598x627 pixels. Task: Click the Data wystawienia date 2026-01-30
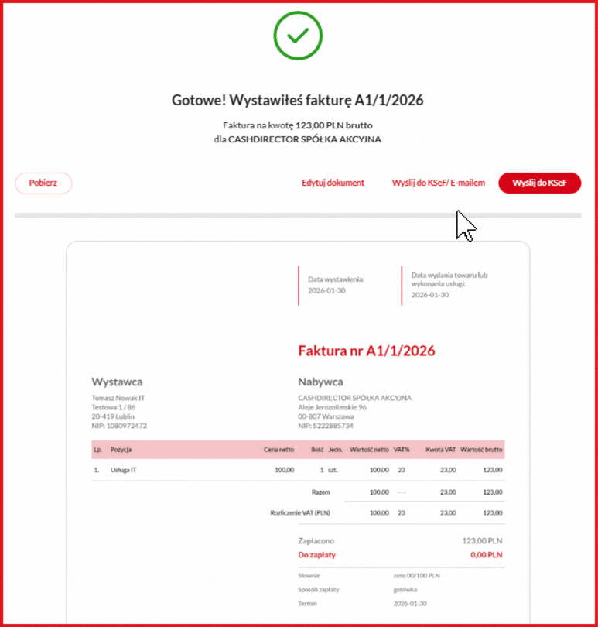pyautogui.click(x=326, y=291)
